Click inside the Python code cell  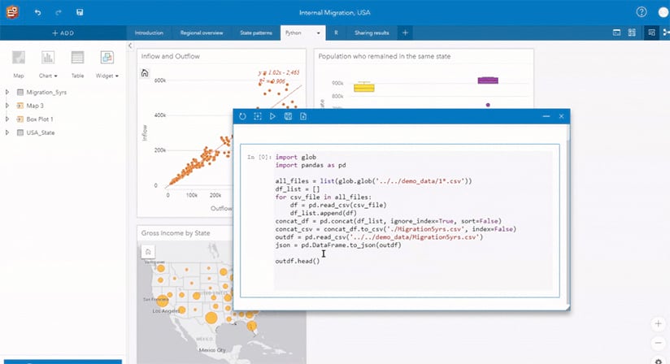pyautogui.click(x=413, y=221)
